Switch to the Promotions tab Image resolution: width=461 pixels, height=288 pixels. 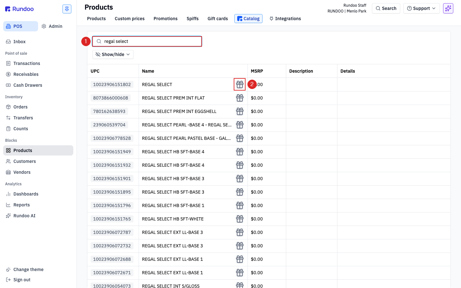(x=166, y=19)
